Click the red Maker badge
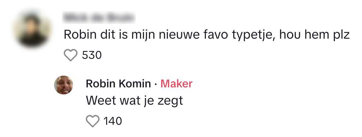Screen dimensions: 362x137 click(177, 84)
